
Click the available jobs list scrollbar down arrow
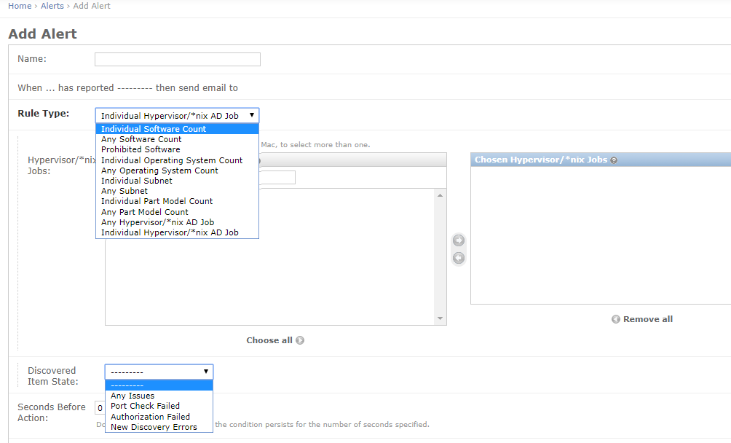(x=440, y=319)
